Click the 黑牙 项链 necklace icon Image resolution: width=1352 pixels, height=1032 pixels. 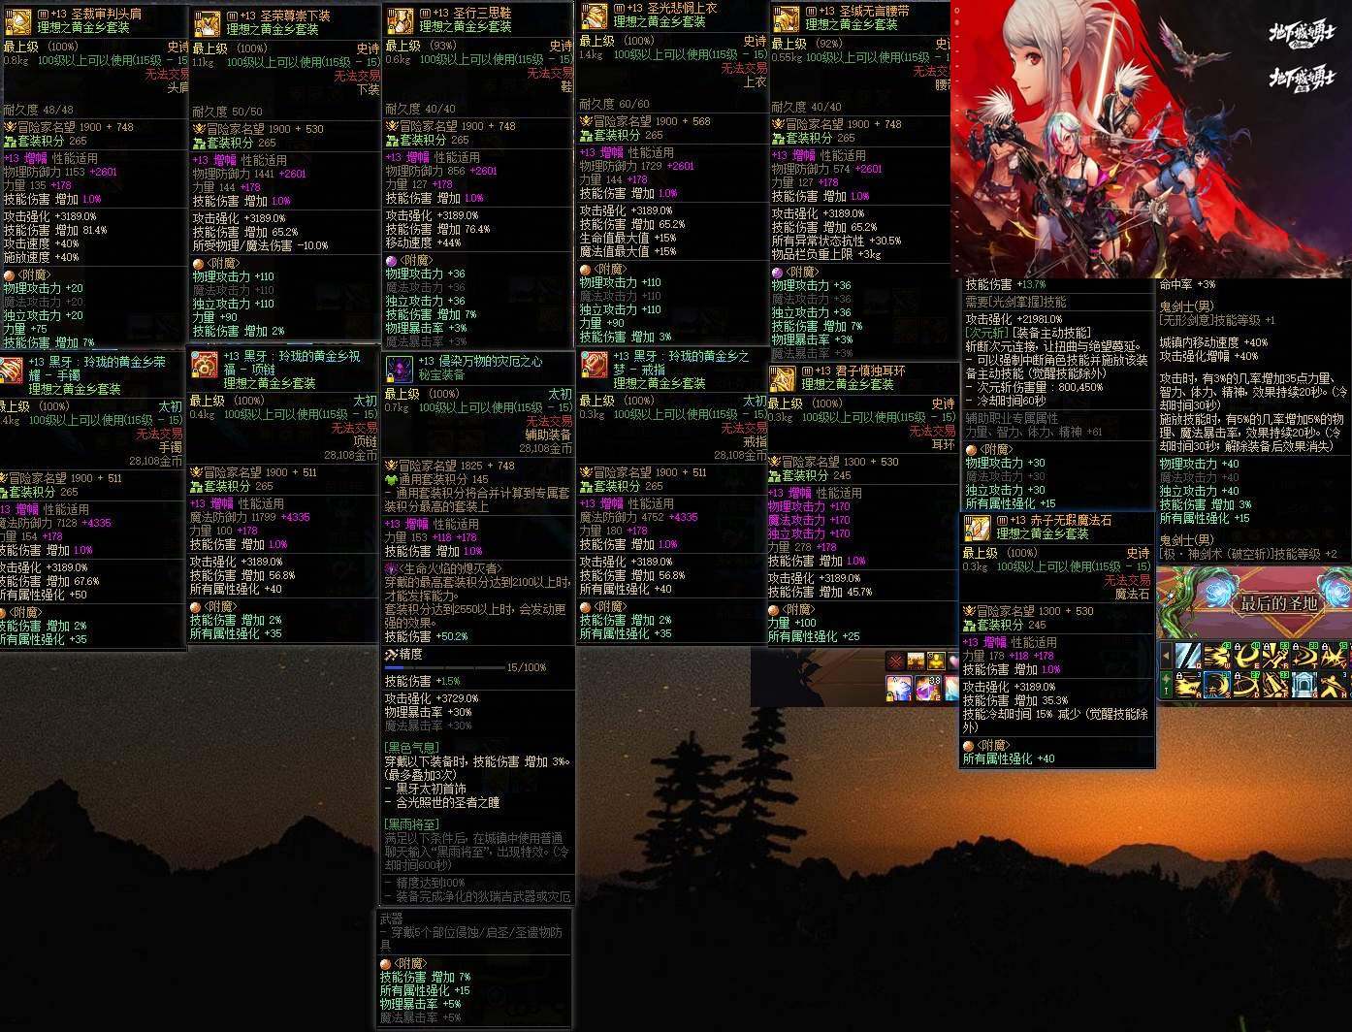click(x=204, y=366)
